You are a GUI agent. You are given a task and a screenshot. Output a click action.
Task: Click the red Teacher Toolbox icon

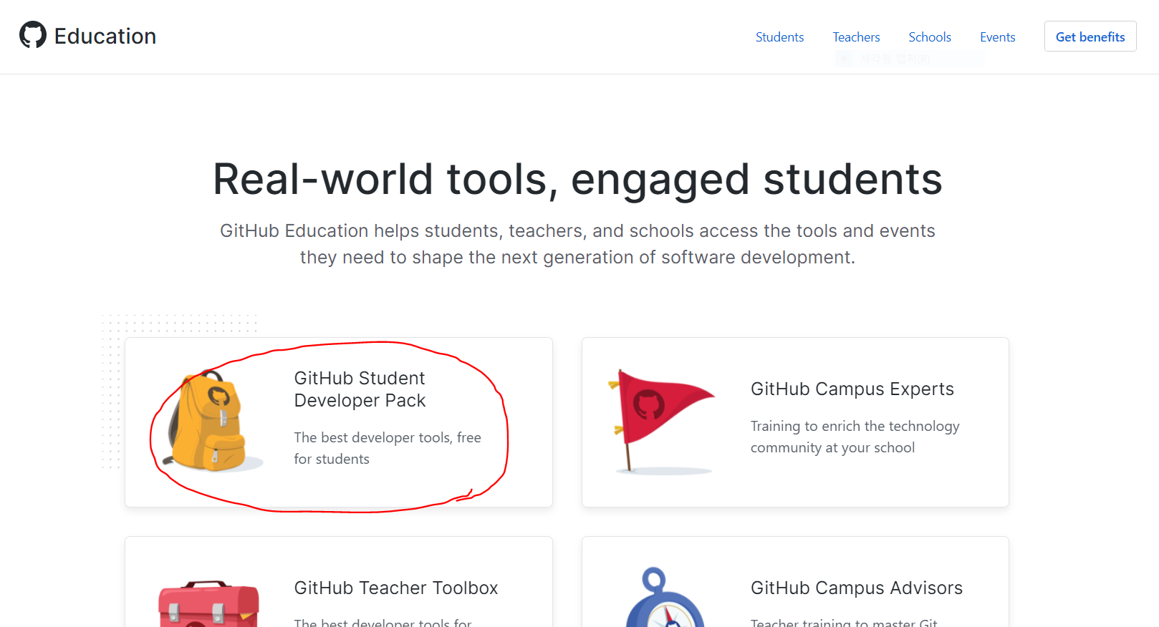click(208, 604)
